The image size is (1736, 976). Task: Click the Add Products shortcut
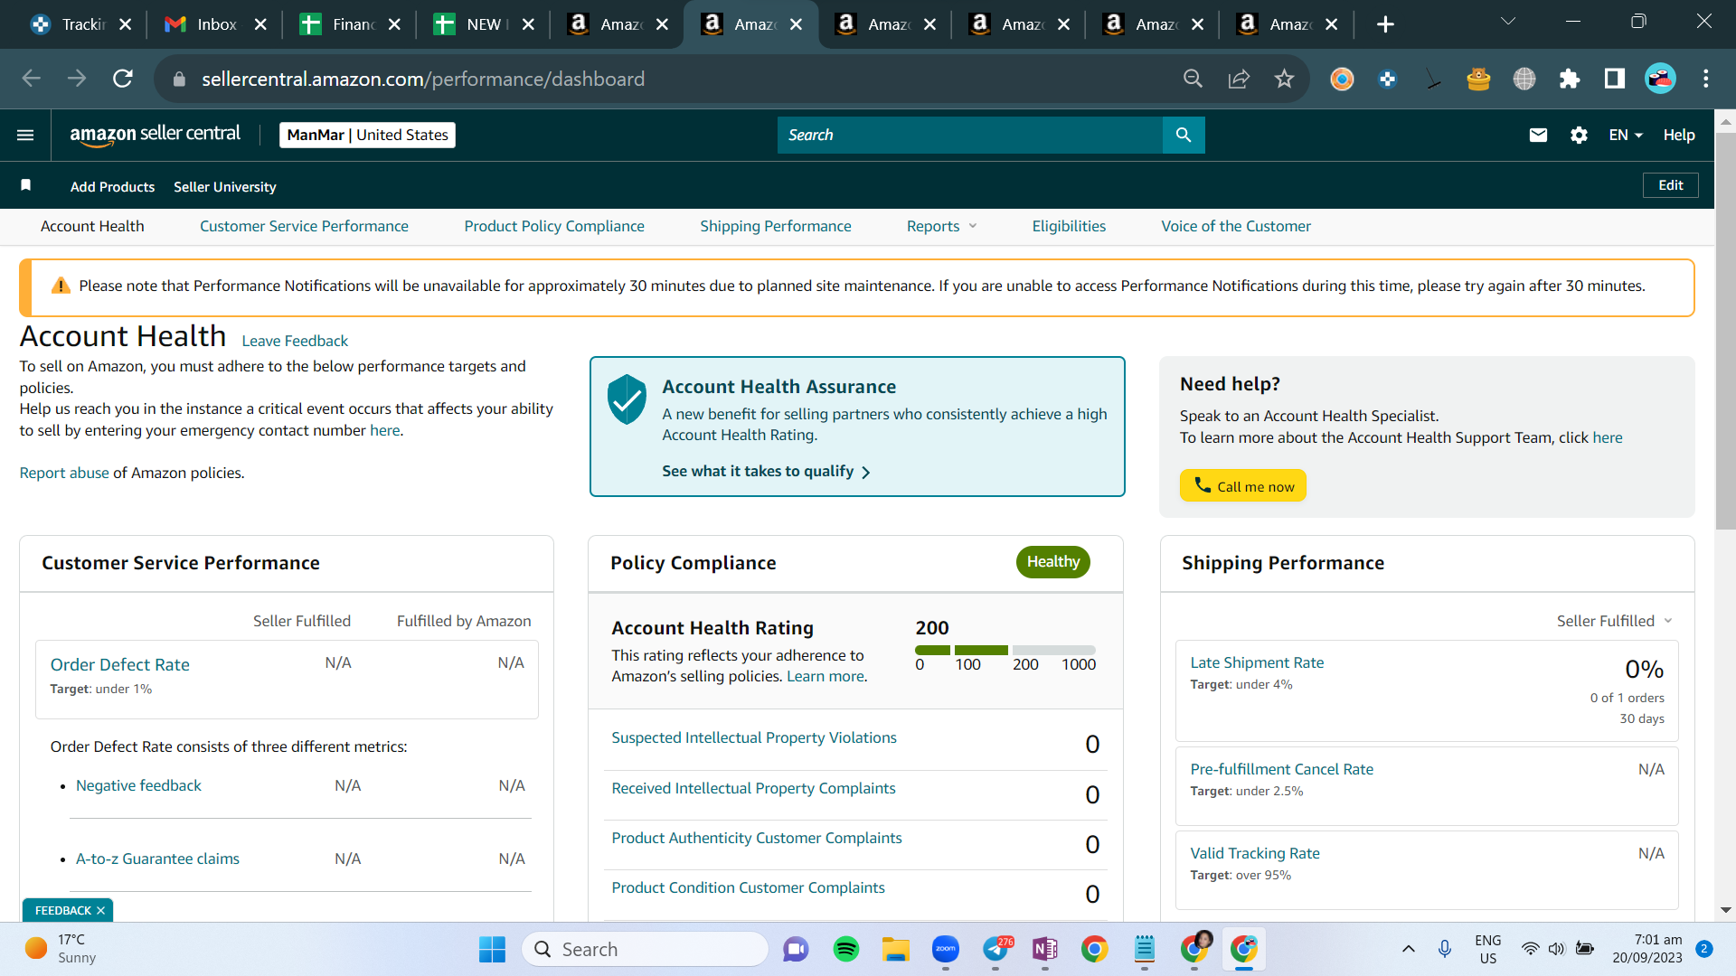(x=113, y=186)
